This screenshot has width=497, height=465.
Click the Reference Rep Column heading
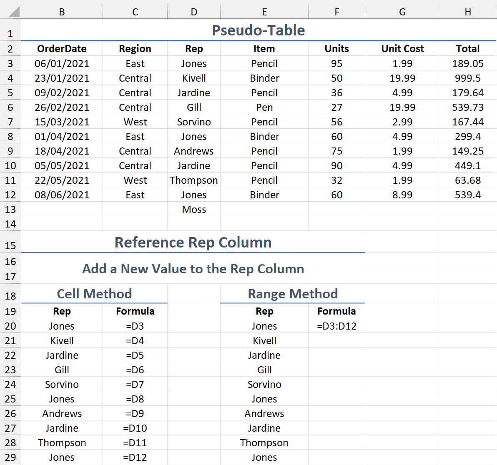[x=193, y=242]
